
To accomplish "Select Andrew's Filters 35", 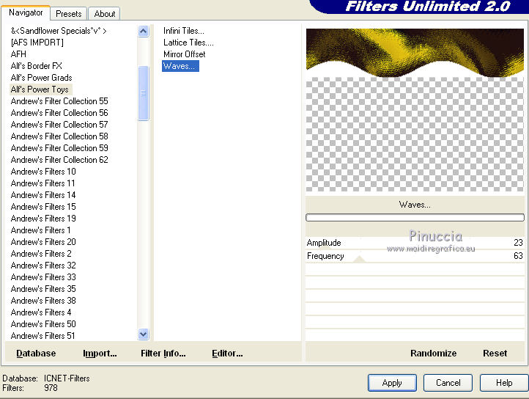I will [x=43, y=289].
